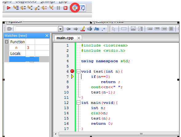Viewport: 181px width, 137px height.
Task: Pause the debugger with the break icon
Action: pyautogui.click(x=58, y=8)
